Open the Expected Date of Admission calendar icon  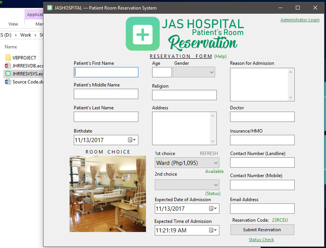coord(213,209)
